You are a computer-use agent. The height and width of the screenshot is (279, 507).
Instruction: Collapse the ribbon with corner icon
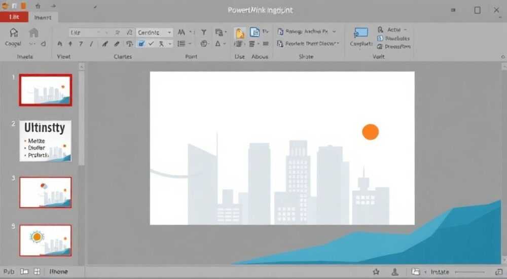tap(503, 57)
